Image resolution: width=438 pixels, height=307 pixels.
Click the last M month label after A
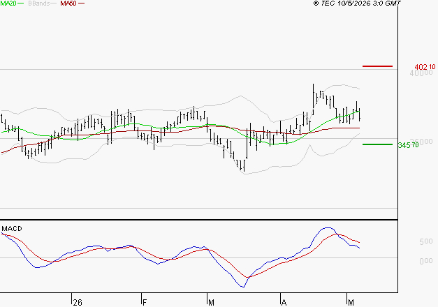tap(351, 303)
